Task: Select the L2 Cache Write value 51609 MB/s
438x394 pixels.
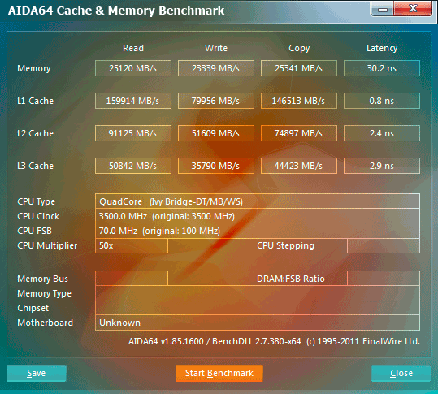Action: [216, 133]
